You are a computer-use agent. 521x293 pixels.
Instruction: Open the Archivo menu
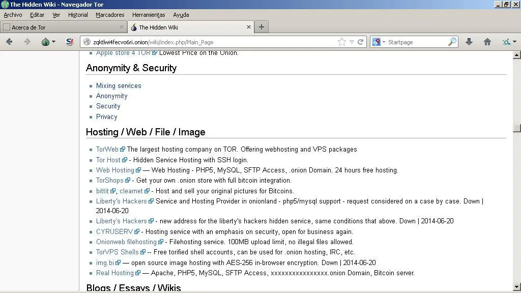tap(13, 15)
